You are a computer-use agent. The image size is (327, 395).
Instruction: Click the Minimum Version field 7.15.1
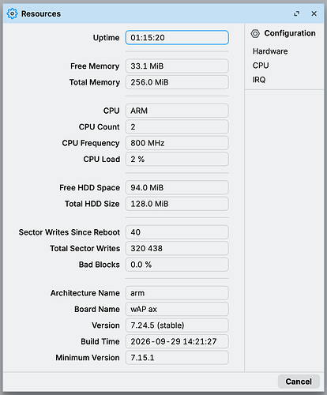[177, 358]
